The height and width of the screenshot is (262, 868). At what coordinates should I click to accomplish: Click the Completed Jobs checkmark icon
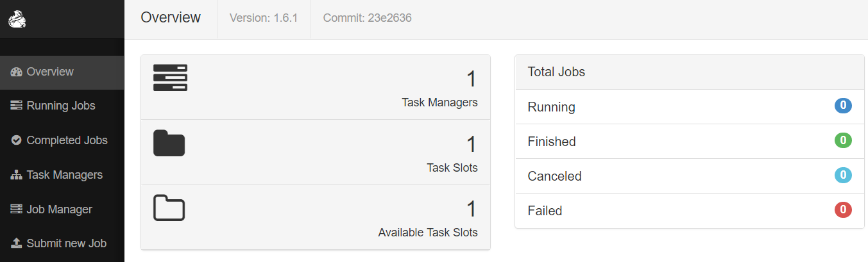coord(17,140)
